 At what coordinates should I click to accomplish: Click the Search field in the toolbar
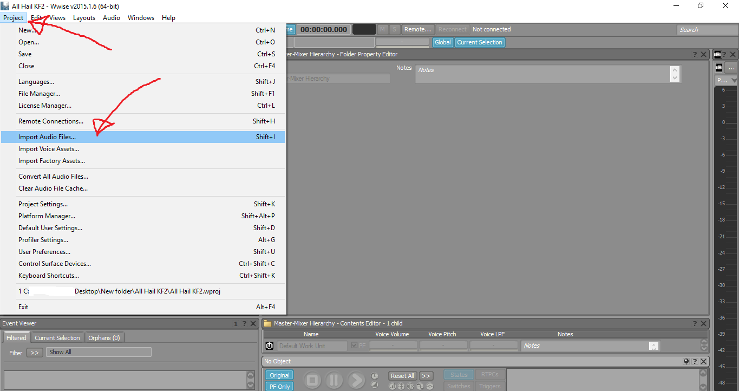[x=708, y=30]
